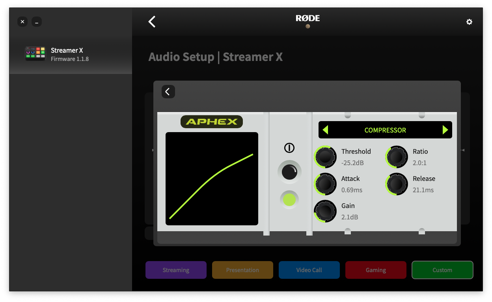Image resolution: width=492 pixels, height=302 pixels.
Task: Select the Gaming preset
Action: point(376,270)
